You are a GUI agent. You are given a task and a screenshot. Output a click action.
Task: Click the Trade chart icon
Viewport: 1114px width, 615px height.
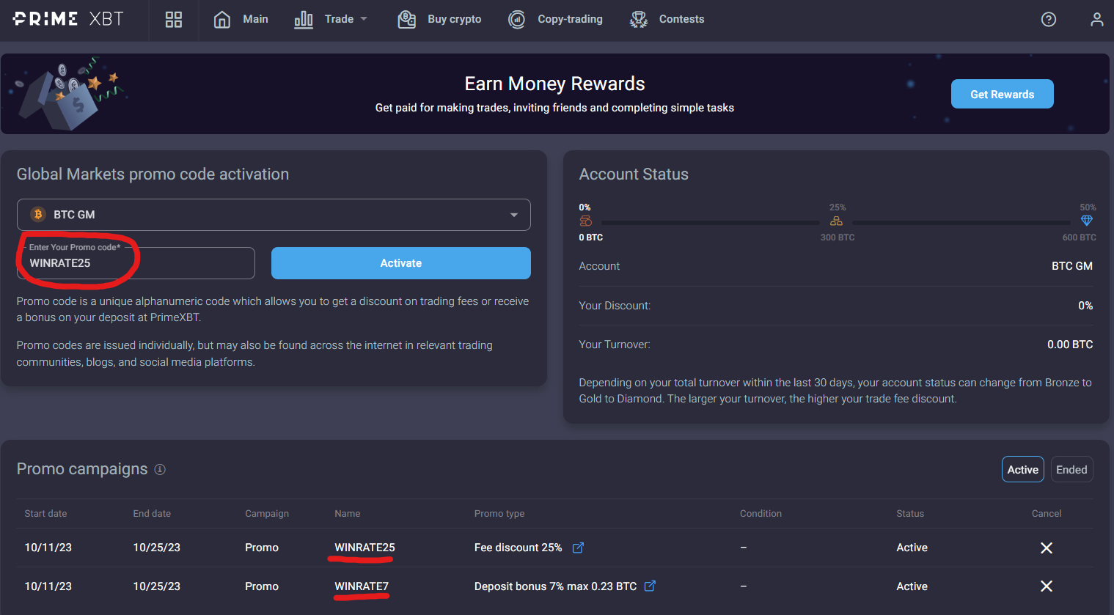(x=304, y=20)
